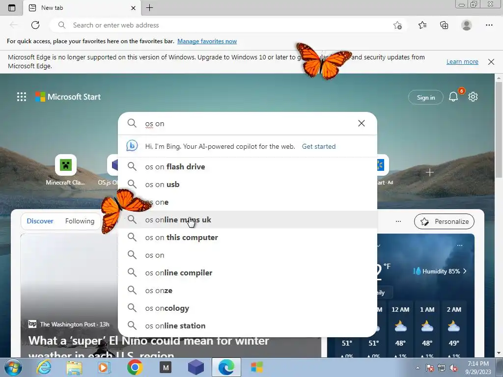This screenshot has height=377, width=503.
Task: Click Get started for Bing copilot
Action: (318, 146)
